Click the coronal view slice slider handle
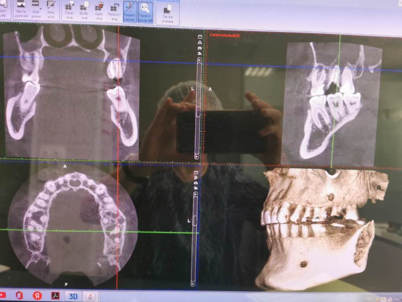Screen dimensions: 402x302 (198, 111)
